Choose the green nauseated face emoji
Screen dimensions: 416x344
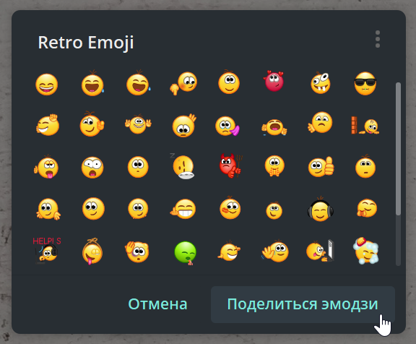186,253
